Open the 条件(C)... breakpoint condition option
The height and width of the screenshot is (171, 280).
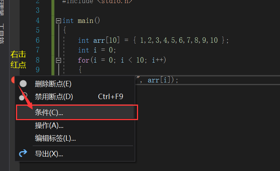click(75, 112)
